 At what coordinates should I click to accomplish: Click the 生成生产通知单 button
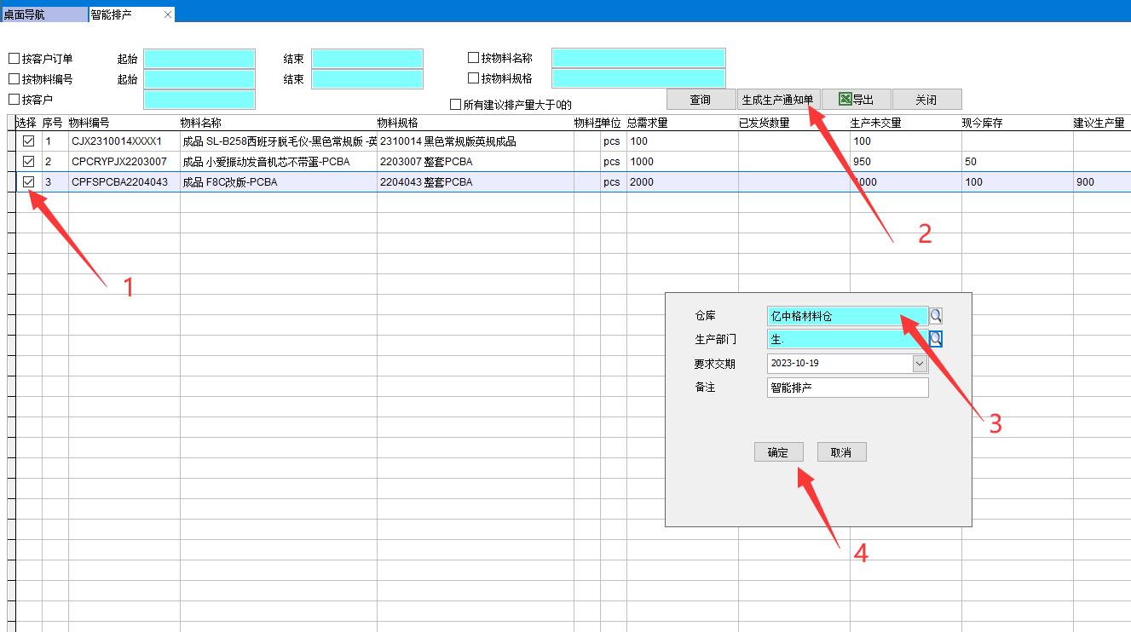tap(777, 100)
